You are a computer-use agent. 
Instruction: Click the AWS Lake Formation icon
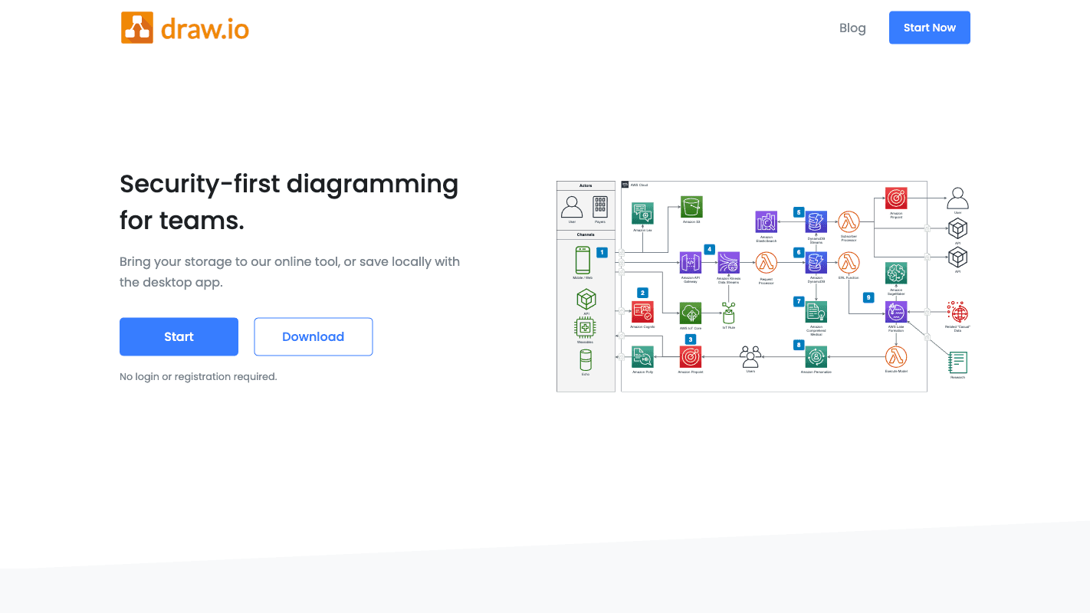(896, 312)
